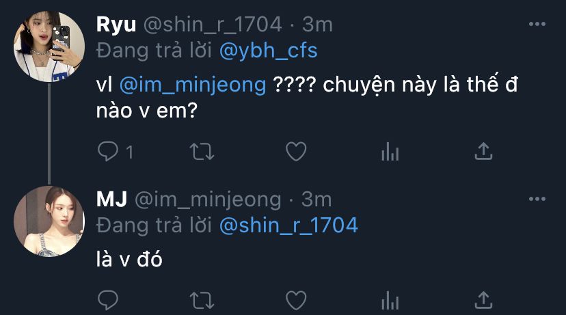The height and width of the screenshot is (315, 566).
Task: Open the @ybh_cfs reply link
Action: 268,50
